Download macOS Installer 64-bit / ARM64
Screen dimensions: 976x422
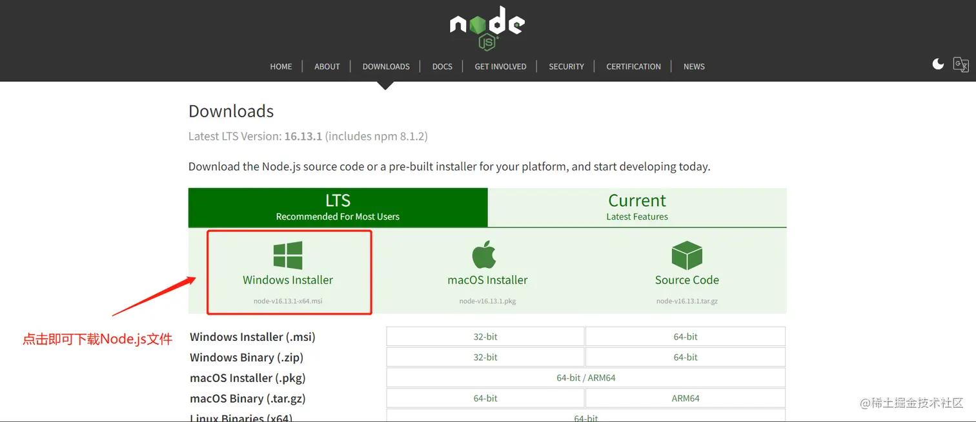pos(586,378)
